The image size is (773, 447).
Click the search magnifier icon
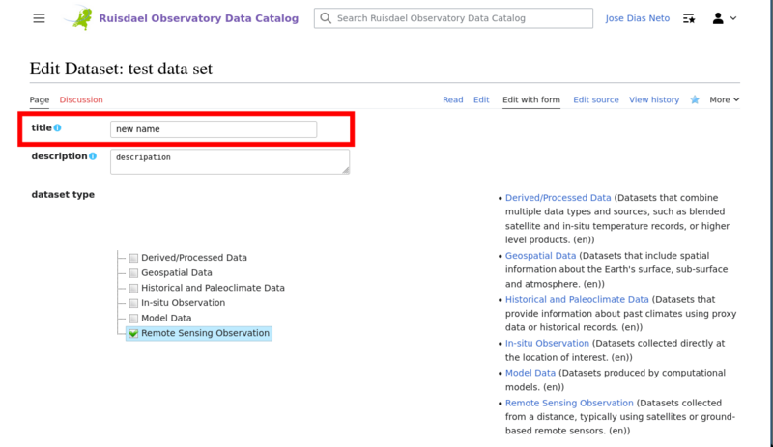click(x=326, y=18)
